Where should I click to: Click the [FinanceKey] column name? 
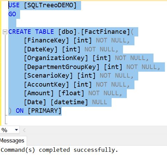coord(46,41)
